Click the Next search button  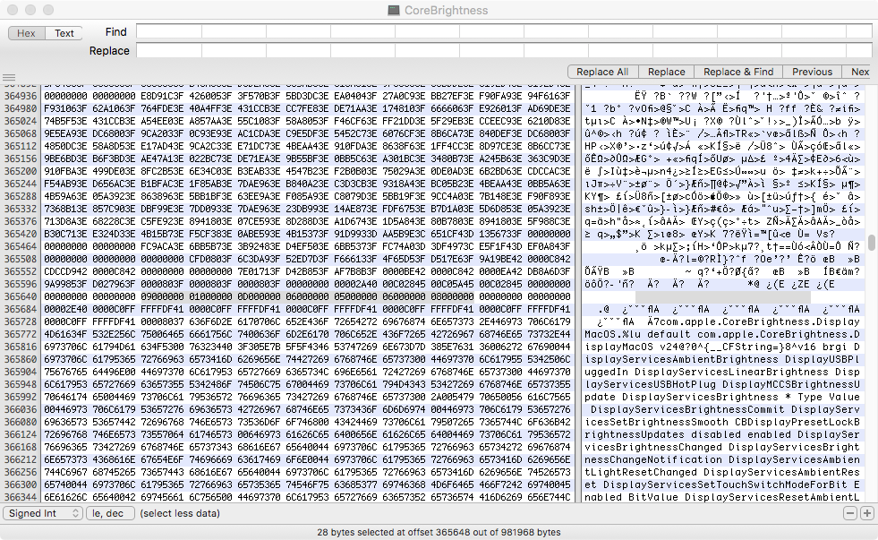pos(859,72)
